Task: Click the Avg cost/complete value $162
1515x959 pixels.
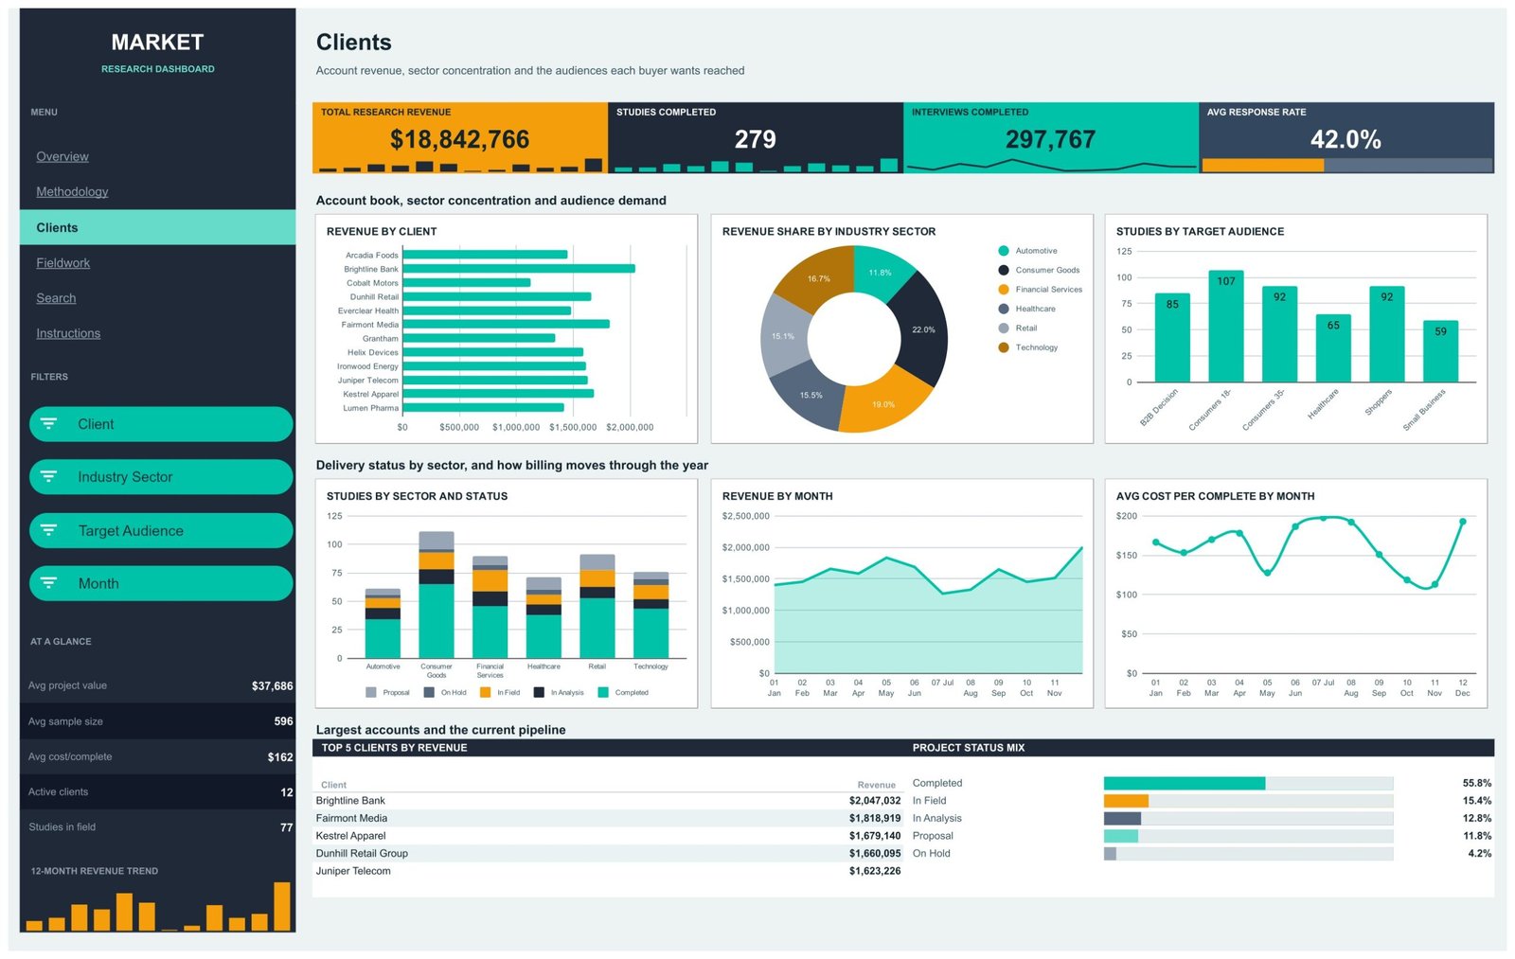Action: (280, 756)
